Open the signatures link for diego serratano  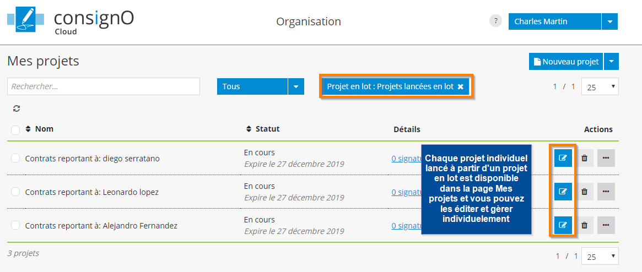click(406, 159)
